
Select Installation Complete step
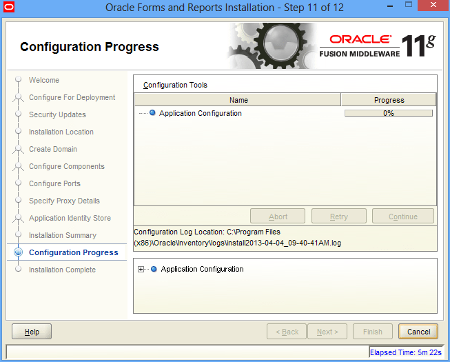pyautogui.click(x=62, y=270)
